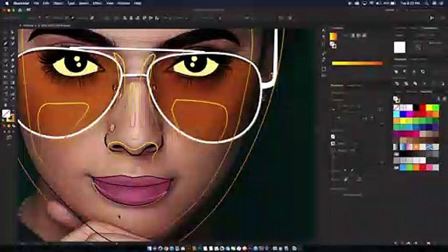Click the large white fill box
Image resolution: width=448 pixels, height=252 pixels.
coord(400,48)
